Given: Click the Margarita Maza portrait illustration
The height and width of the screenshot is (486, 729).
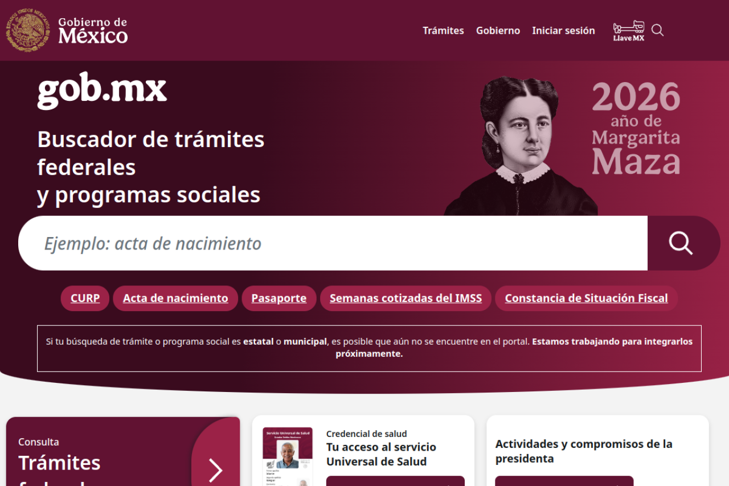Looking at the screenshot, I should coord(520,146).
